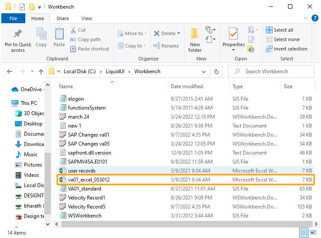
Task: Click the Search Workbench input field
Action: 271,71
